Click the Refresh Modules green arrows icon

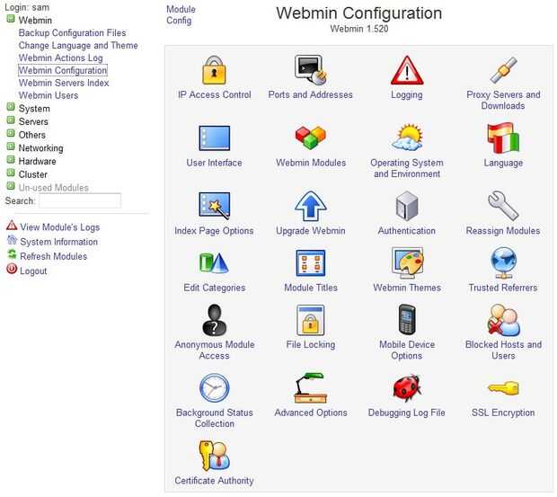[12, 254]
